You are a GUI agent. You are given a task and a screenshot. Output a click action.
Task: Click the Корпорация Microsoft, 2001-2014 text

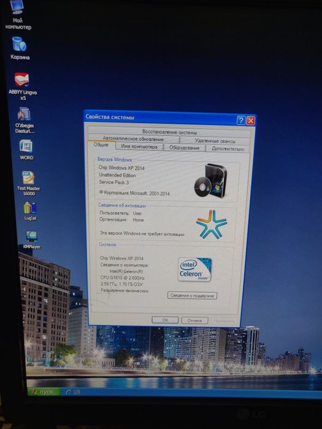[134, 193]
